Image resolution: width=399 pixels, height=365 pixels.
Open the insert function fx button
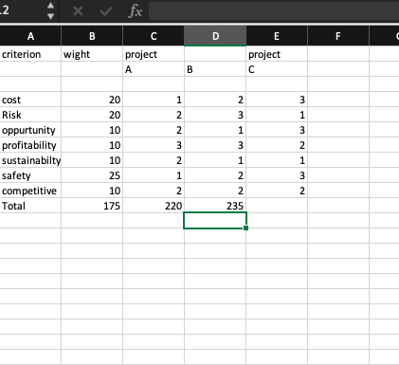pyautogui.click(x=136, y=11)
